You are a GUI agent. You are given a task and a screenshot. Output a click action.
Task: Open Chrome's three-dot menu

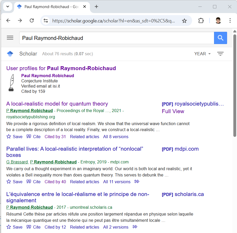tap(230, 21)
